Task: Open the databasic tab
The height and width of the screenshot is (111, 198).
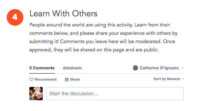Action: (x=72, y=68)
